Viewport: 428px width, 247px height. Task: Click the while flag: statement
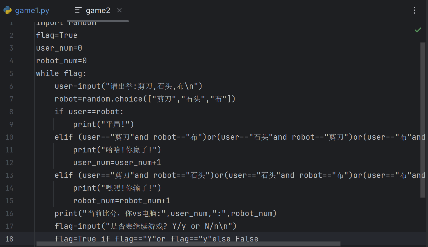click(x=61, y=73)
